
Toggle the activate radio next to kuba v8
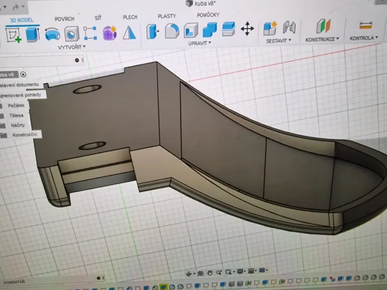point(23,74)
